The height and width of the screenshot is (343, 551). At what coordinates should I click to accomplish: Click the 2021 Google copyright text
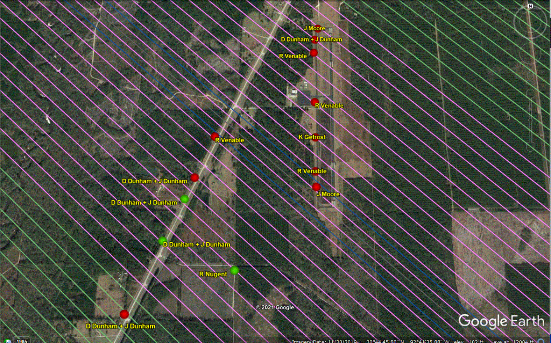tap(275, 307)
